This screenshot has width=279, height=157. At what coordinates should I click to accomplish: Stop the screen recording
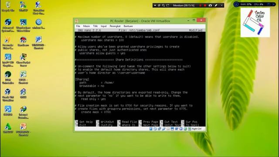[x=205, y=6]
